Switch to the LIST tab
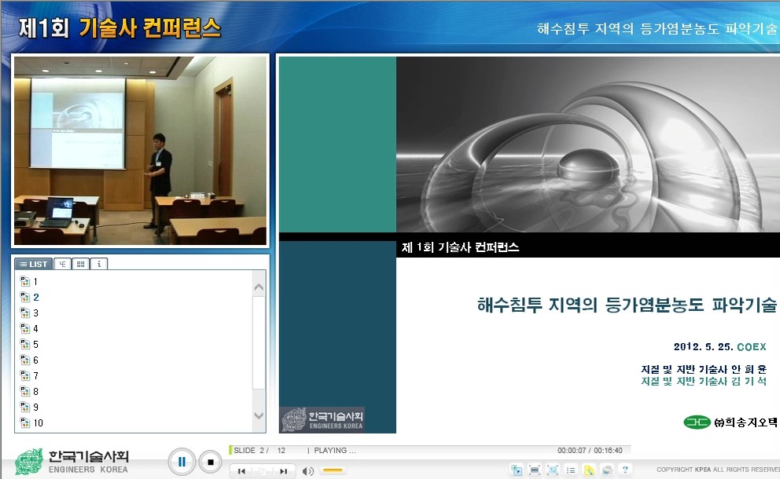 (x=34, y=264)
